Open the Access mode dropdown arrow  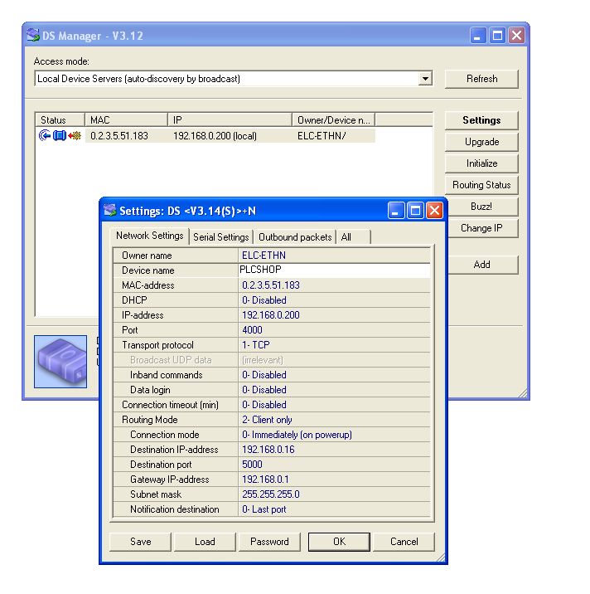pos(425,79)
